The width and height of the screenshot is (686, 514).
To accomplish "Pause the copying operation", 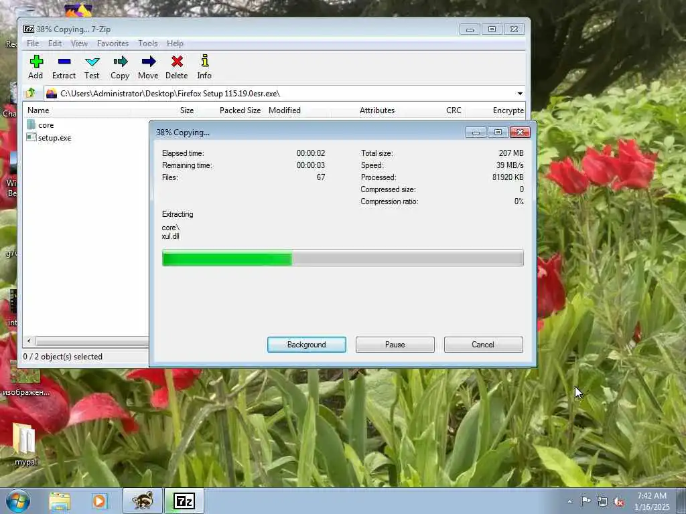I will [x=395, y=345].
